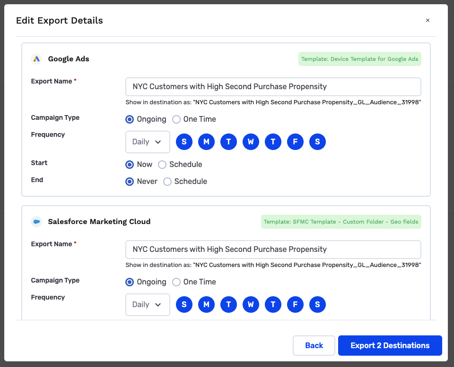Go Back to the previous step

click(x=314, y=345)
